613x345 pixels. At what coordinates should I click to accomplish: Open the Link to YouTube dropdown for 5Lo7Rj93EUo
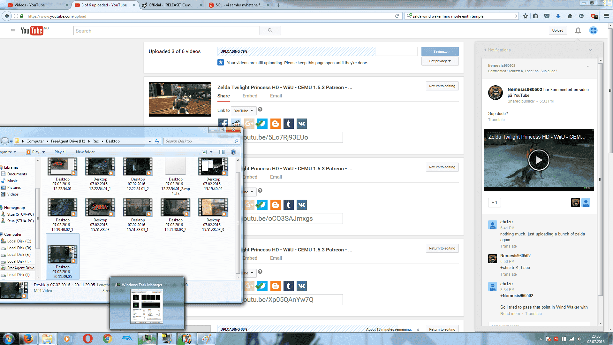pyautogui.click(x=244, y=111)
